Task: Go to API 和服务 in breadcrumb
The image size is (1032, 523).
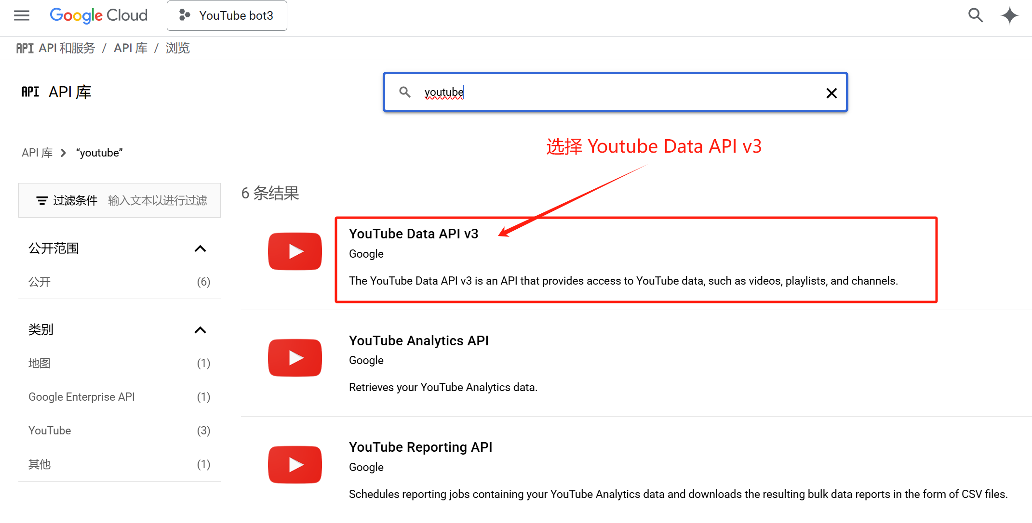Action: pos(67,48)
